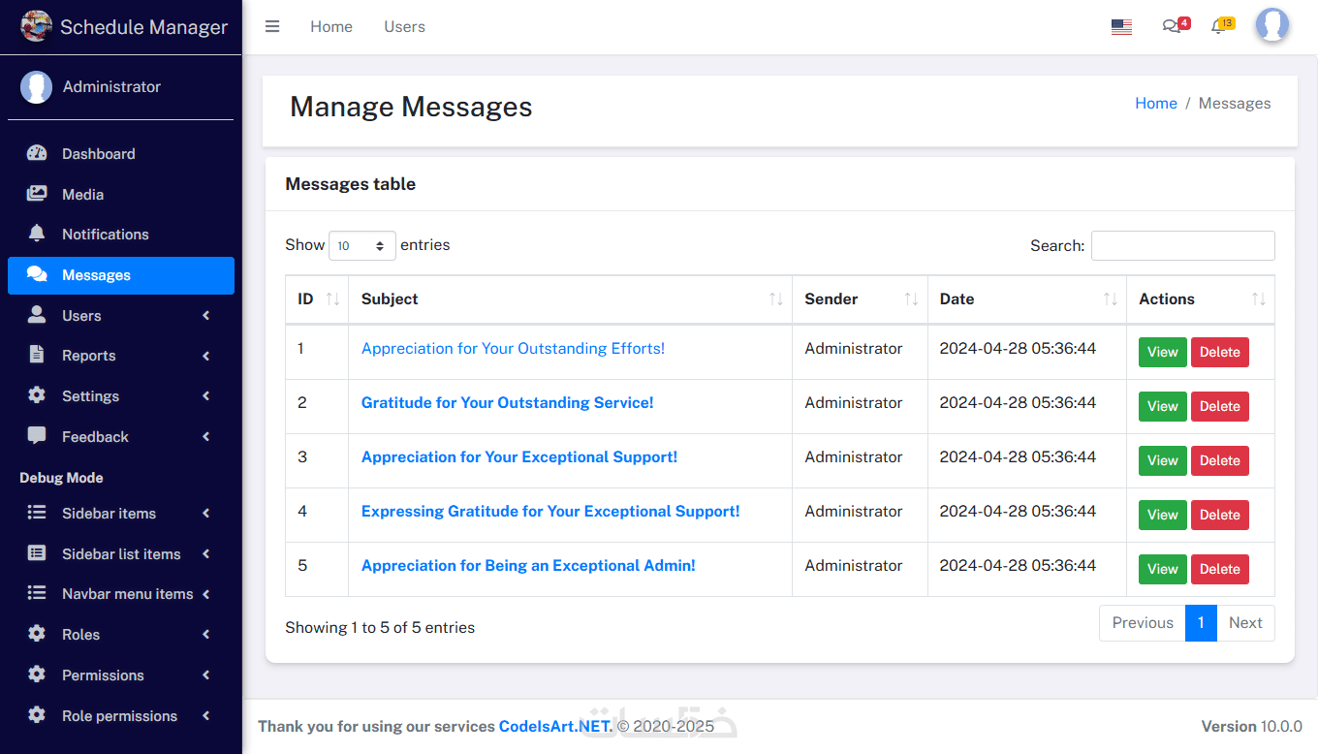
Task: Toggle sorting on the Date column
Action: [x=1025, y=299]
